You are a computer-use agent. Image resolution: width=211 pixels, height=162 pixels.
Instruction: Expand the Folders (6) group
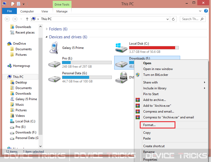point(47,29)
